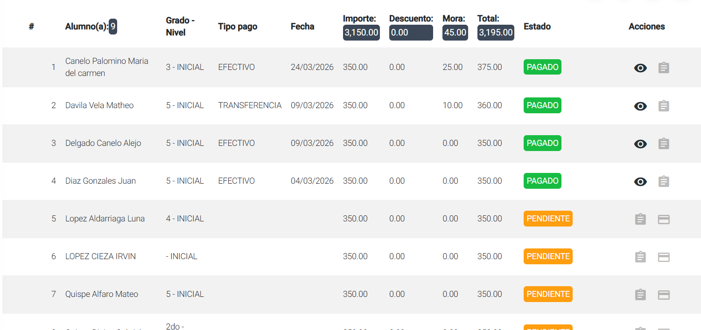Click clipboard icon for Canelo Palomino row
The width and height of the screenshot is (701, 330).
(x=664, y=68)
